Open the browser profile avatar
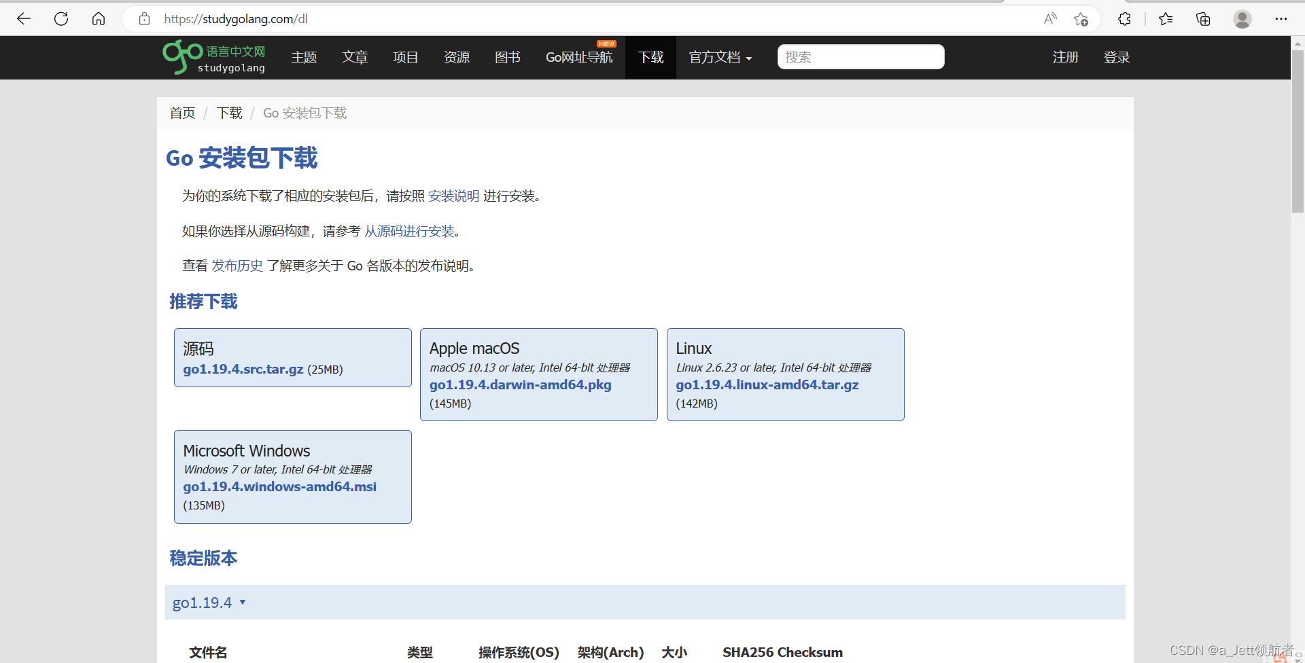Screen dimensions: 1305x663 (1242, 19)
